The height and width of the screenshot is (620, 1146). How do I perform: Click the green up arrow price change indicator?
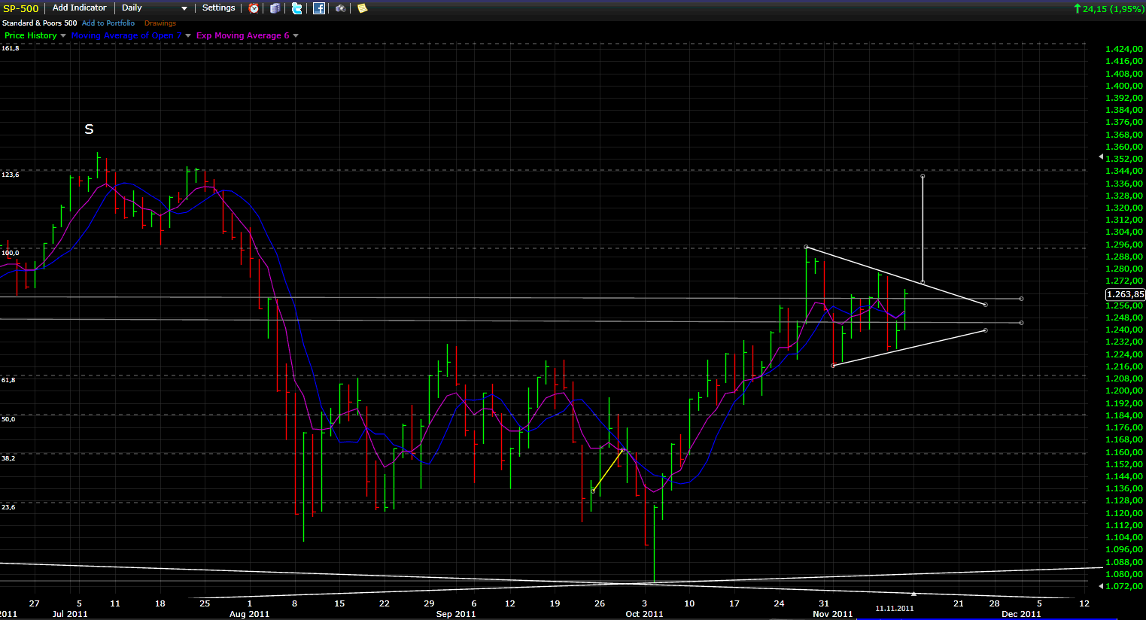tap(1077, 8)
